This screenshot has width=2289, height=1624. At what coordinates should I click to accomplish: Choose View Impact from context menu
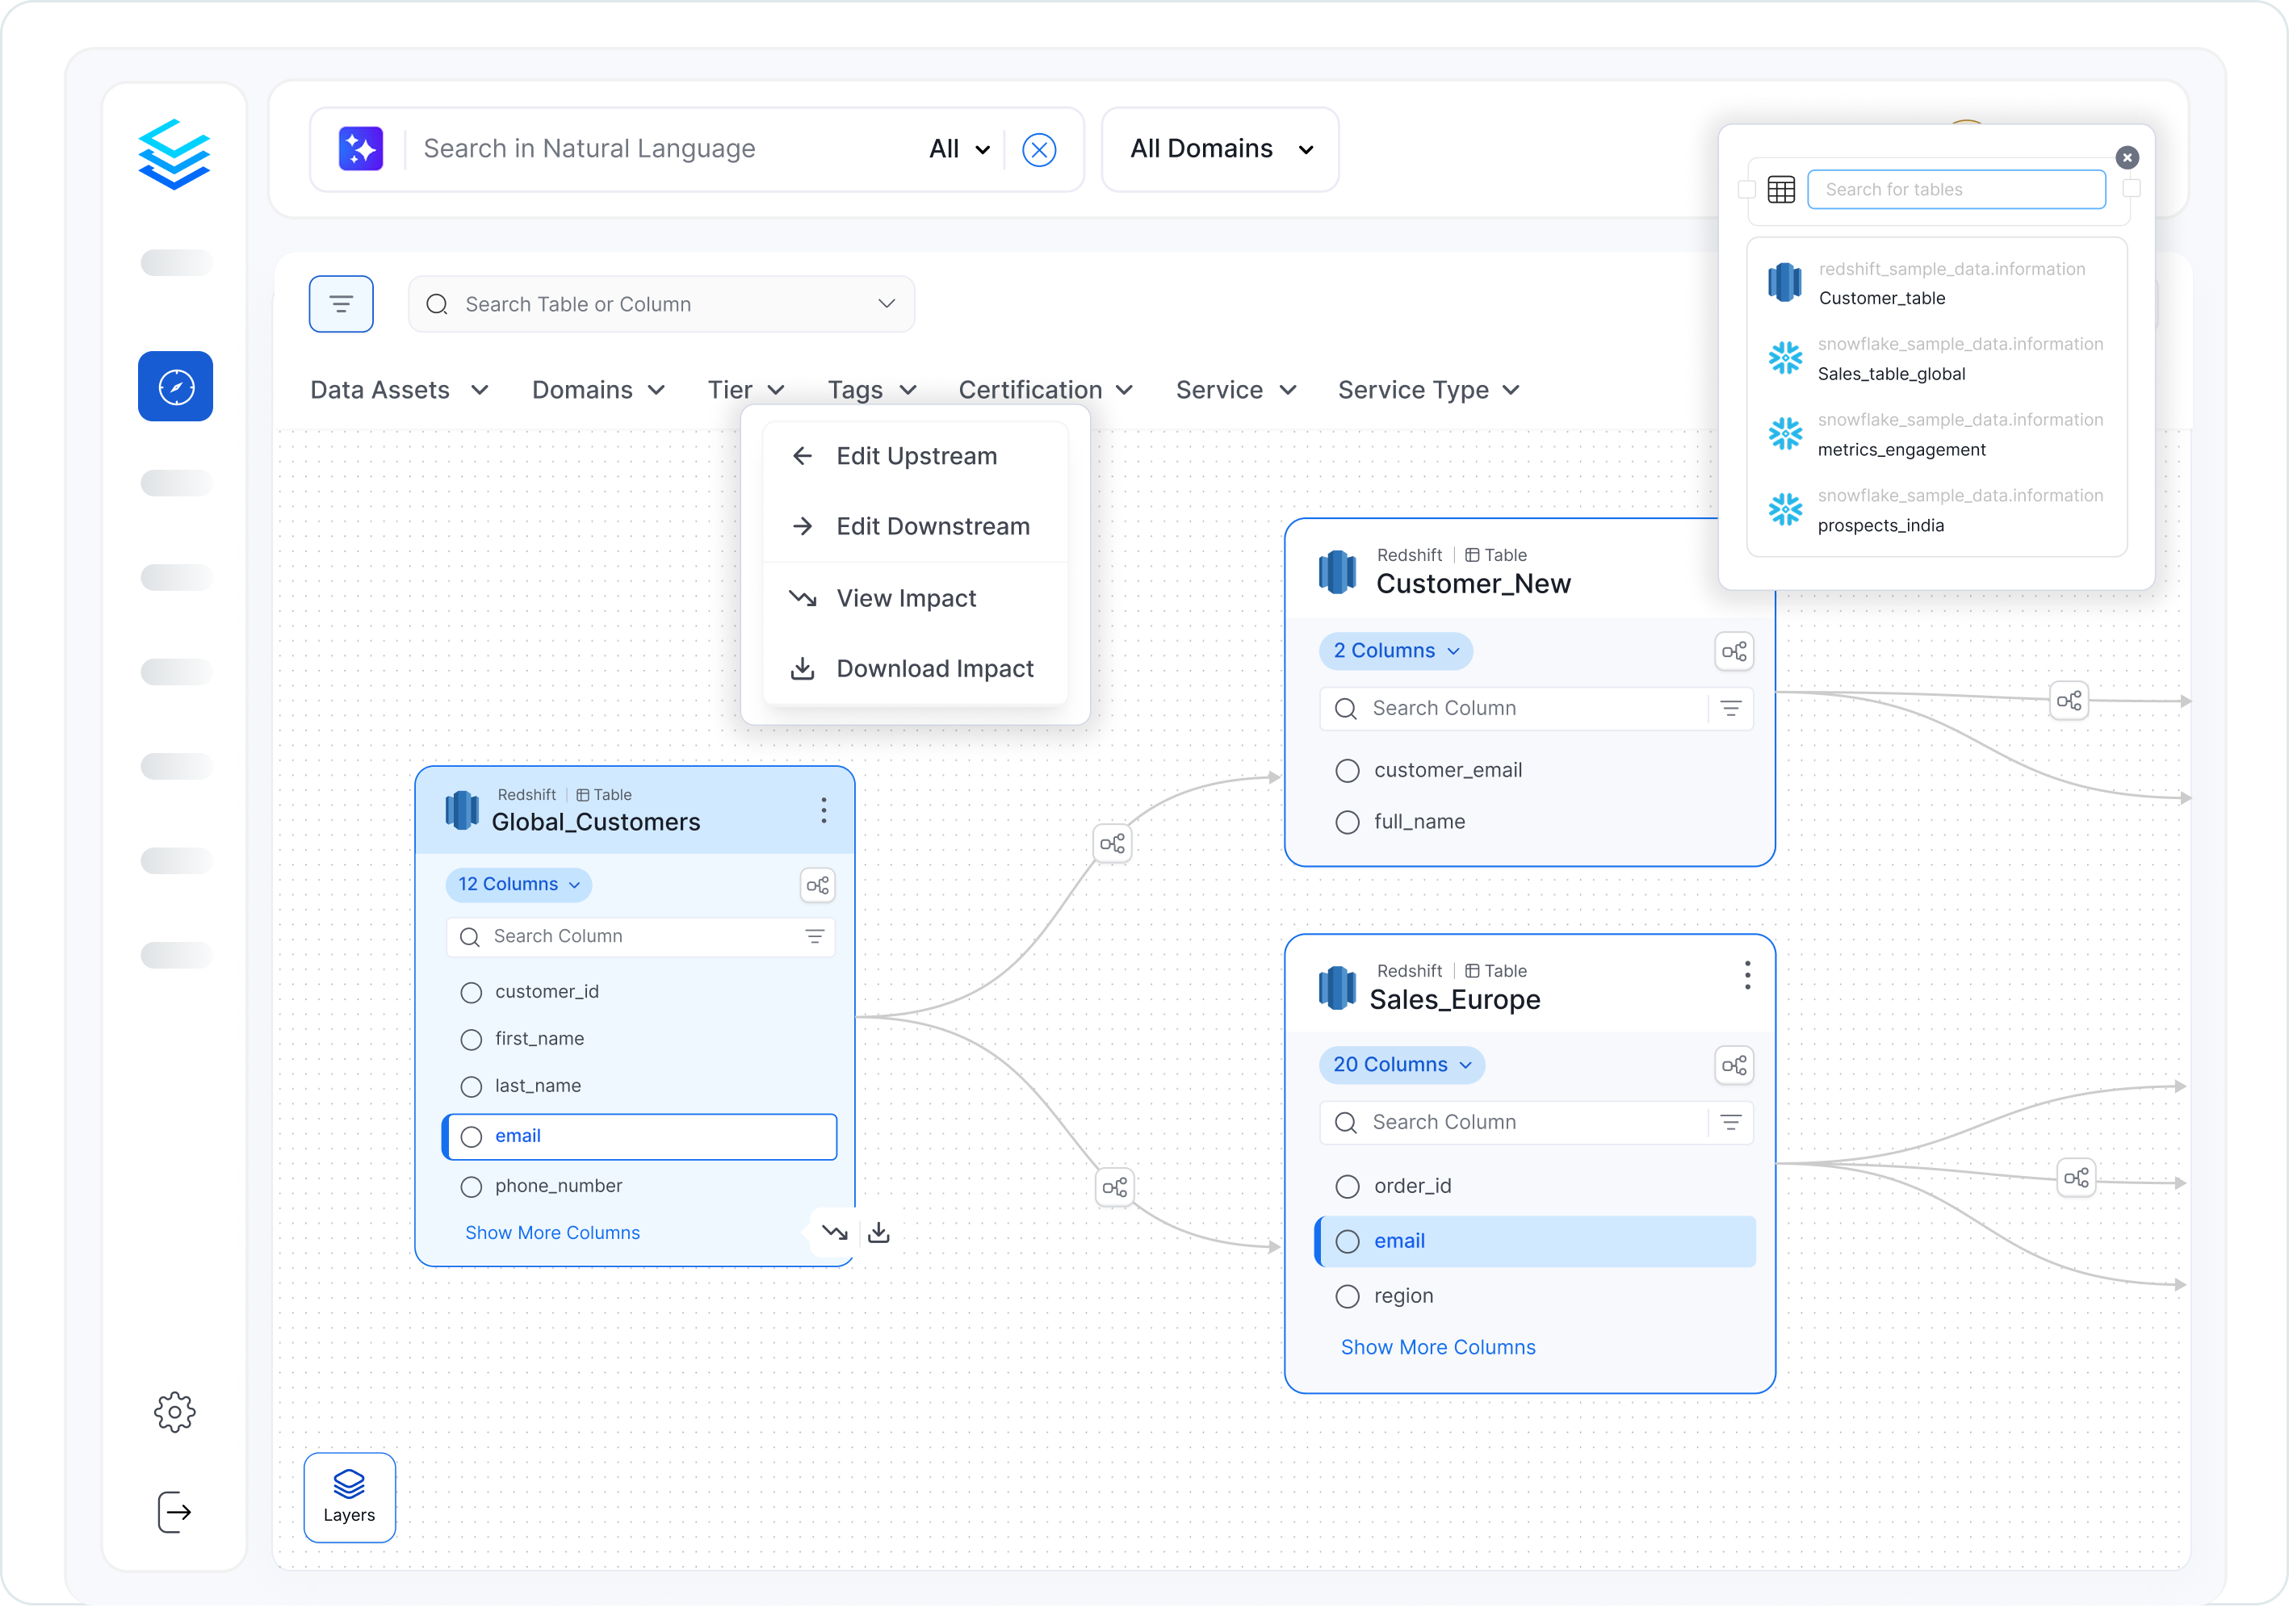[x=905, y=598]
